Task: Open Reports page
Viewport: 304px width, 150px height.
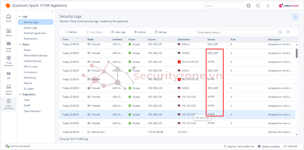Action: (x=28, y=83)
